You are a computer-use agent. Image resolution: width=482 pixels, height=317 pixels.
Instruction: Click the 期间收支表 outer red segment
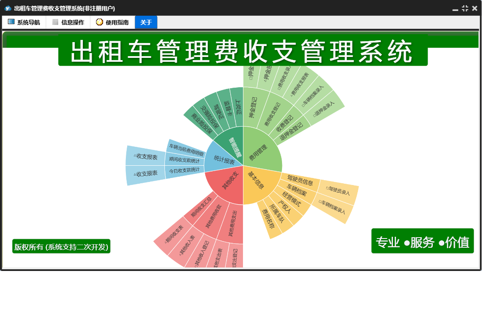(174, 234)
